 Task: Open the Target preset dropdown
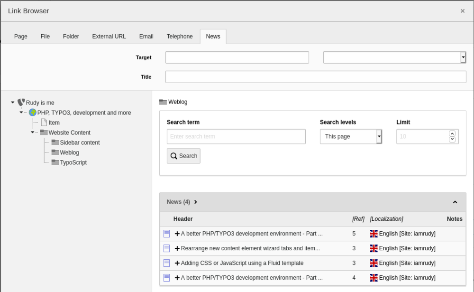pyautogui.click(x=394, y=57)
